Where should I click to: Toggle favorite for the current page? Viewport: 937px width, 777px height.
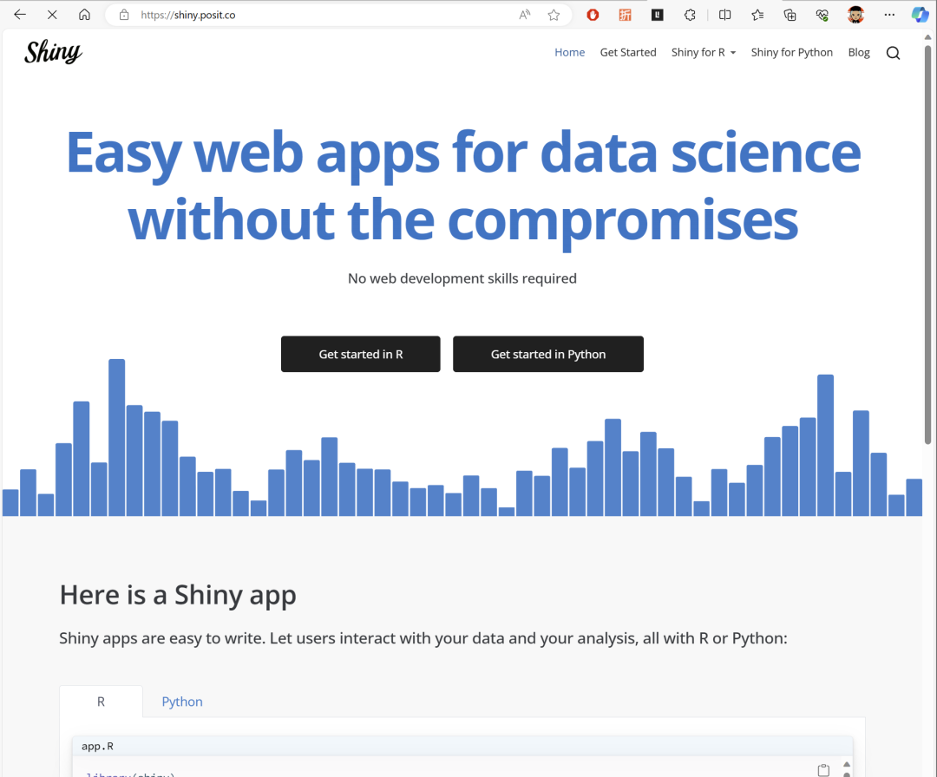pyautogui.click(x=554, y=14)
